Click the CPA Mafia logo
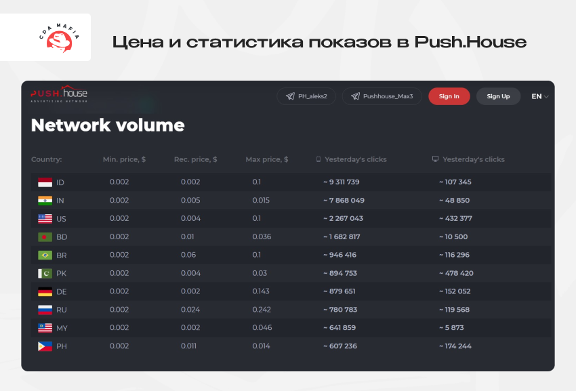Viewport: 576px width, 391px height. click(x=59, y=38)
